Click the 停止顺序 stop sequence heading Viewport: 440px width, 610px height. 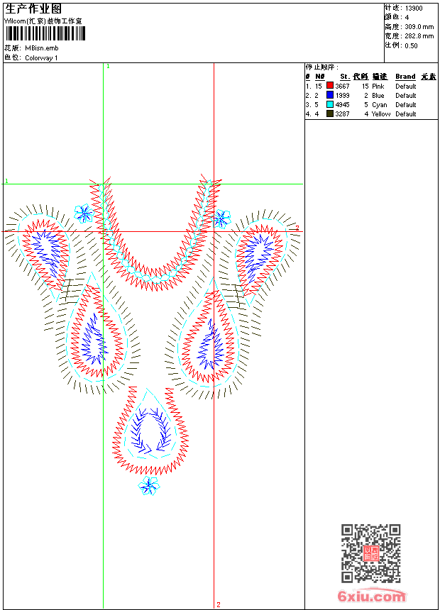(321, 67)
